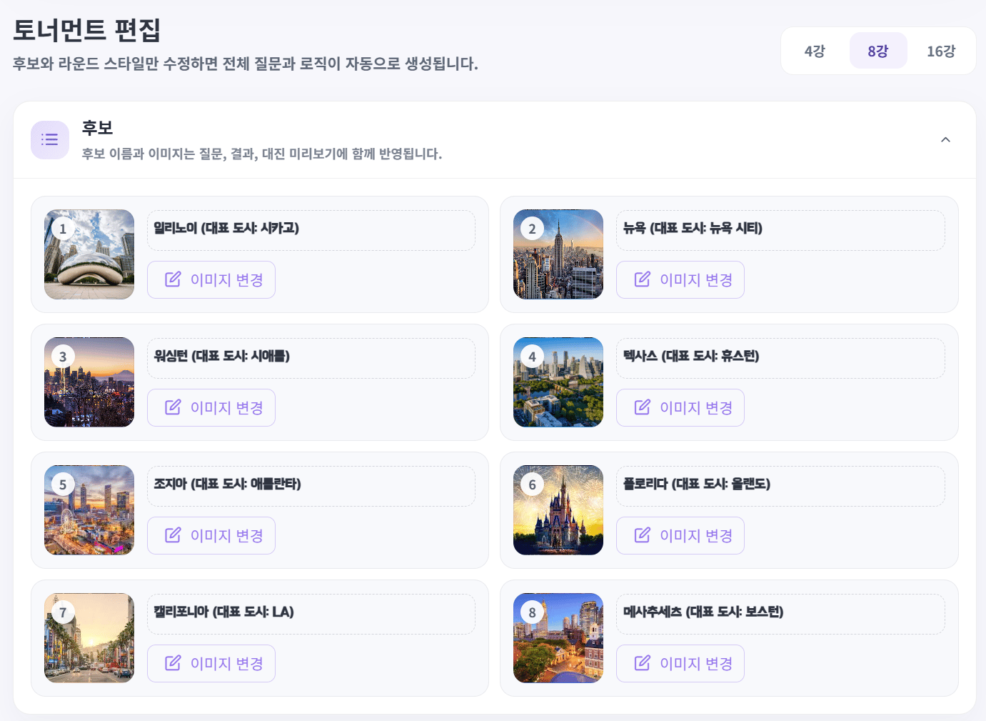Collapse the 후보 section with the chevron
The width and height of the screenshot is (986, 721).
point(945,140)
